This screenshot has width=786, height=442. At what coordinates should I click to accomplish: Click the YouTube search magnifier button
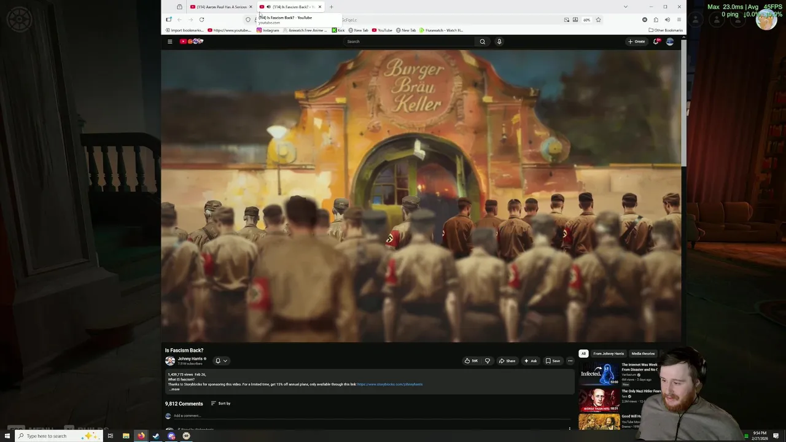[483, 42]
